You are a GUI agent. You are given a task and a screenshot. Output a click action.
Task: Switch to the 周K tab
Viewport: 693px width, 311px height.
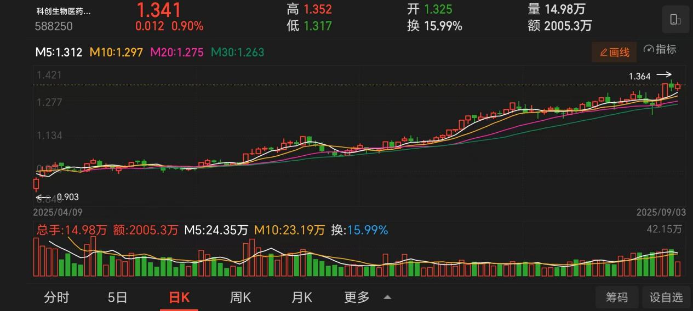240,297
